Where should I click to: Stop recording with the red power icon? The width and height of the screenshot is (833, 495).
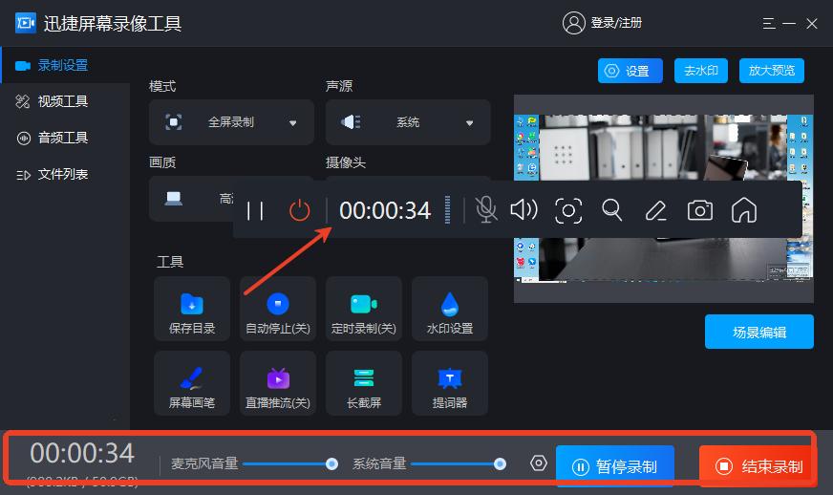coord(300,210)
